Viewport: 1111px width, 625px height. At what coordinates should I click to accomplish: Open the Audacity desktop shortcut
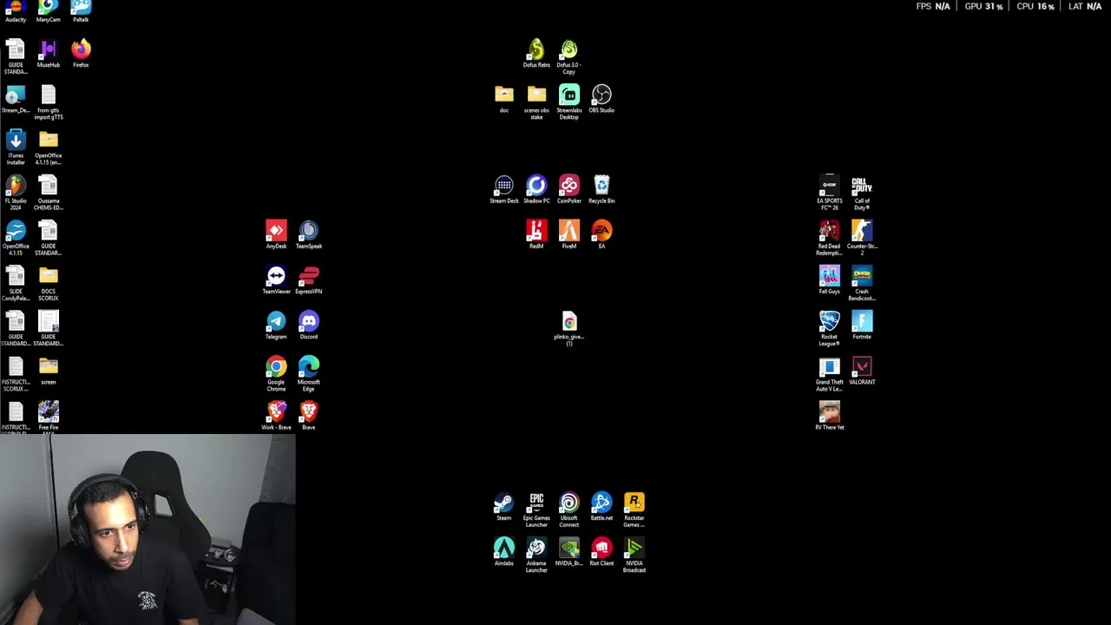click(x=16, y=11)
